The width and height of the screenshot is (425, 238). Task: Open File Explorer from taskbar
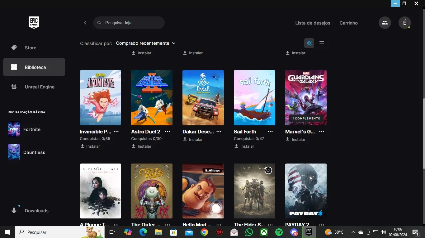[x=158, y=232]
